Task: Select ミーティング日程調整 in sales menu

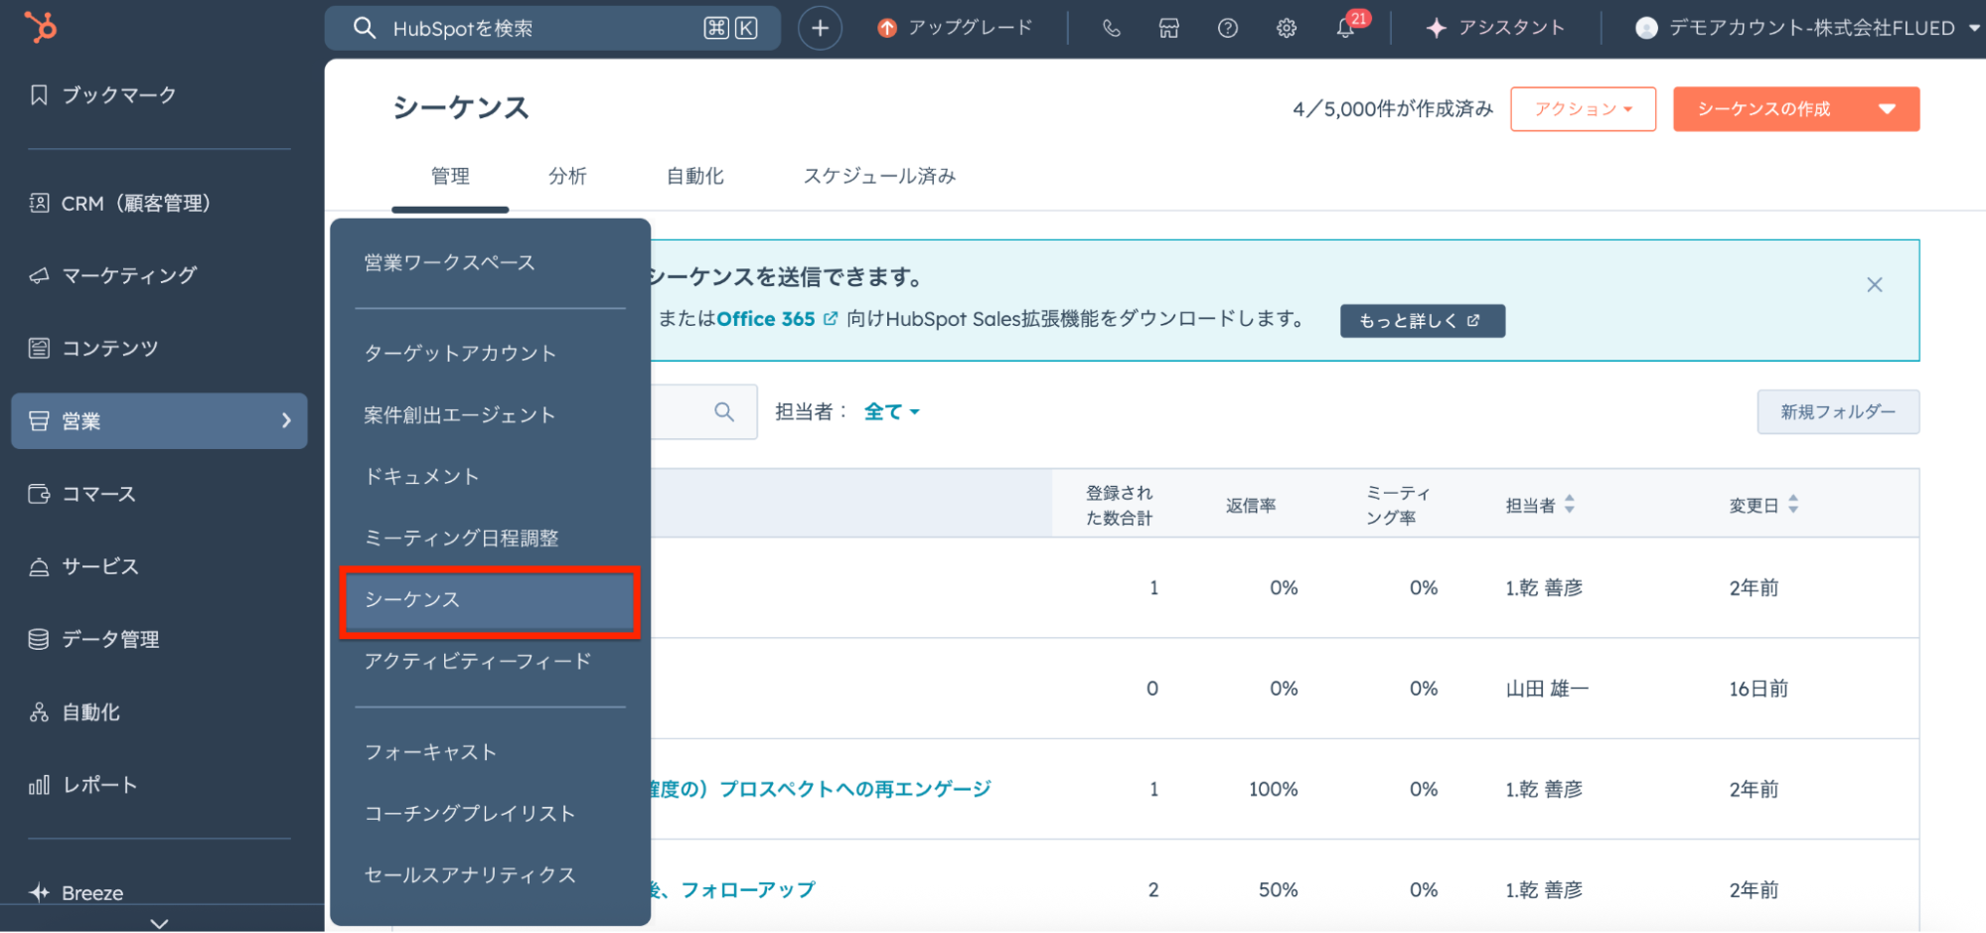Action: click(x=461, y=538)
